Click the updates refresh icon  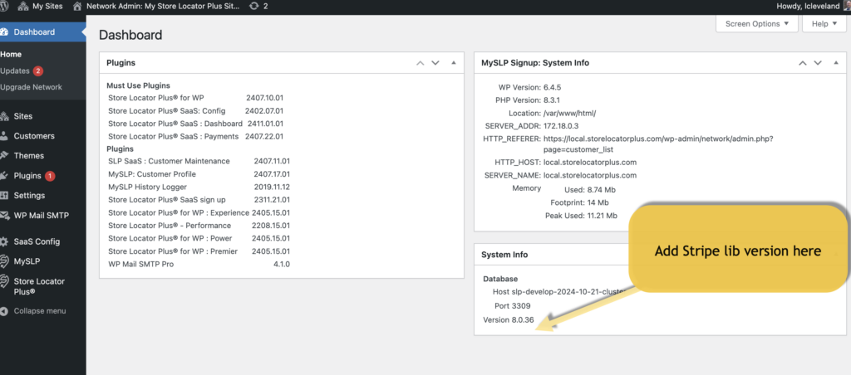254,7
